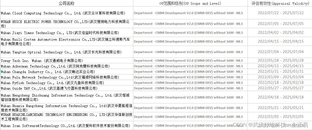Select the OU scope cell for Jiayi Times
Screen dimensions: 312x130
point(190,33)
